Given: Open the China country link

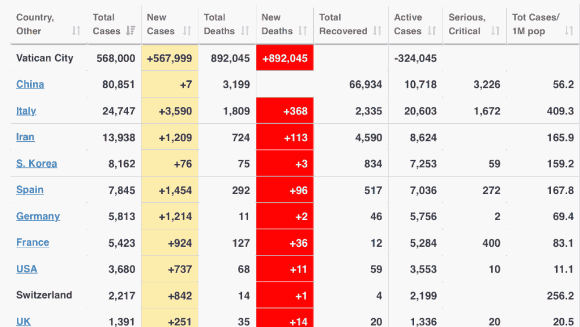Looking at the screenshot, I should (30, 84).
